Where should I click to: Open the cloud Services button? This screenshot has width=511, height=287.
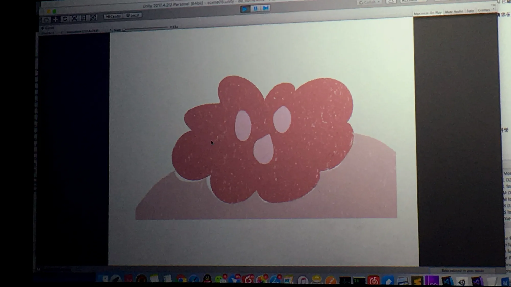pyautogui.click(x=391, y=2)
